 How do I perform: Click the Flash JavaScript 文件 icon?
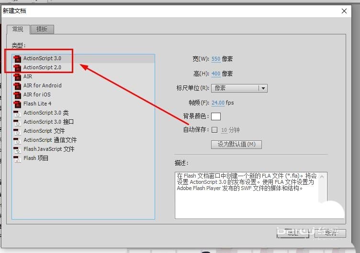click(x=17, y=149)
